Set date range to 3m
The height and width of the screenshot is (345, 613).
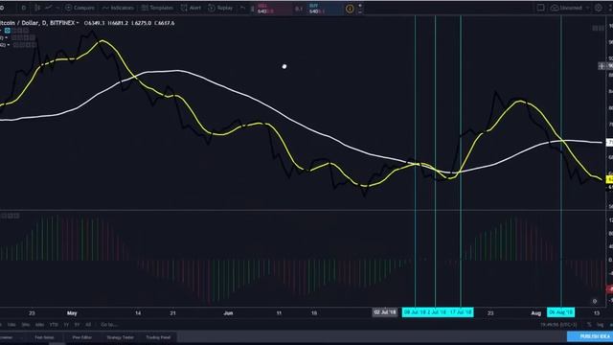(26, 325)
